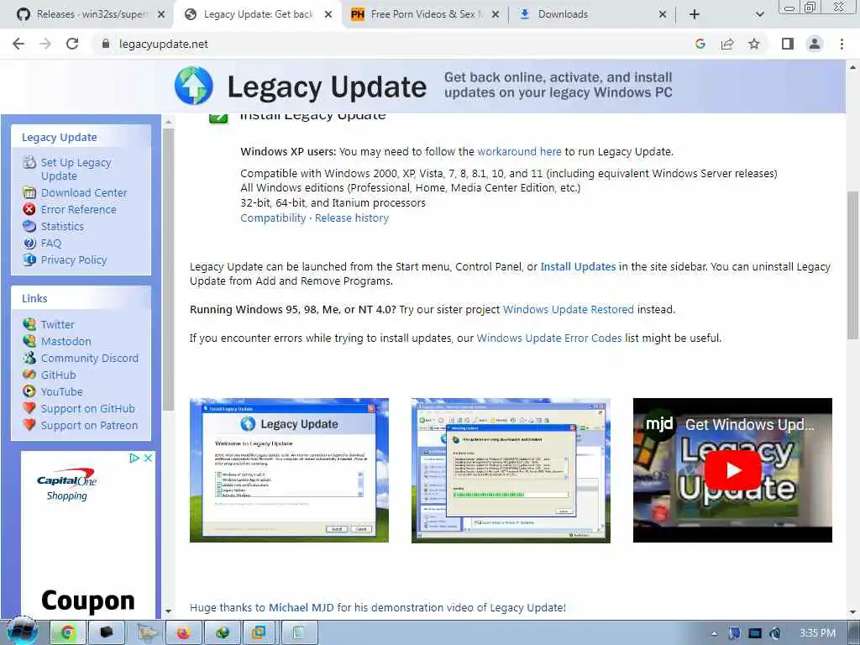Click the Legacy Update sidebar heading
This screenshot has width=860, height=645.
[x=60, y=137]
